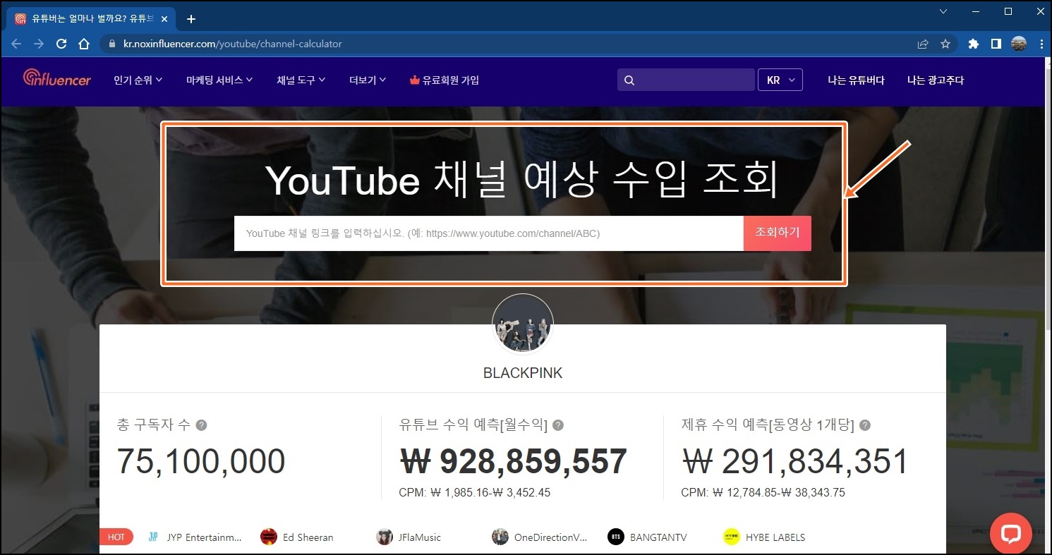Click the search magnifier icon in header
Viewport: 1052px width, 555px height.
(x=629, y=80)
